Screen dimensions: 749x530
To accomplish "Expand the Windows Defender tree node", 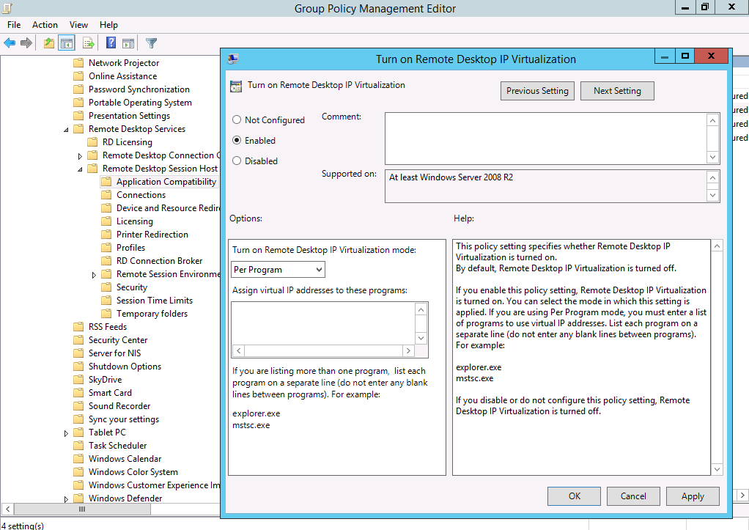I will tap(66, 499).
